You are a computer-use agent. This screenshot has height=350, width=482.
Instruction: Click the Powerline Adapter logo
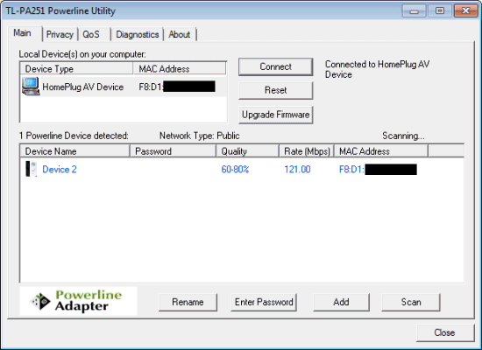78,301
